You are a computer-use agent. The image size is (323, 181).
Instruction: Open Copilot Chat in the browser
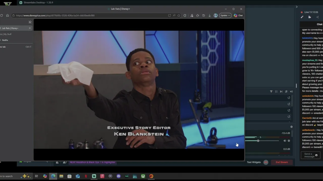[238, 15]
